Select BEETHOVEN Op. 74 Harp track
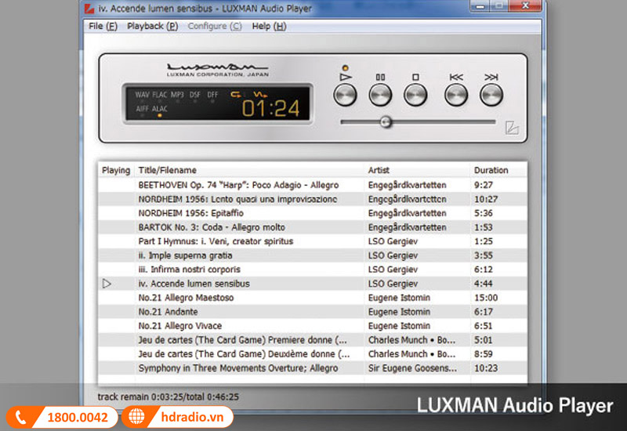 pos(313,185)
